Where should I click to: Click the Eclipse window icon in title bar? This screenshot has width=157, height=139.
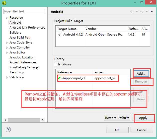tap(4, 3)
